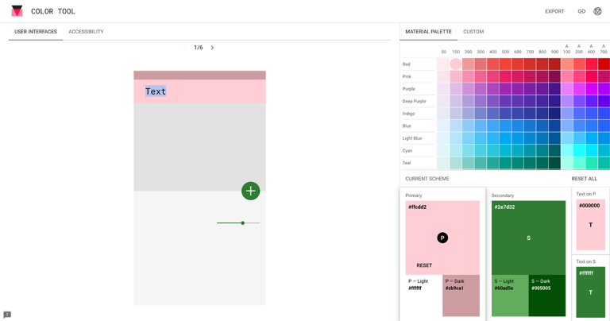Open the Material logo icon at top right
Image resolution: width=610 pixels, height=321 pixels.
point(598,11)
